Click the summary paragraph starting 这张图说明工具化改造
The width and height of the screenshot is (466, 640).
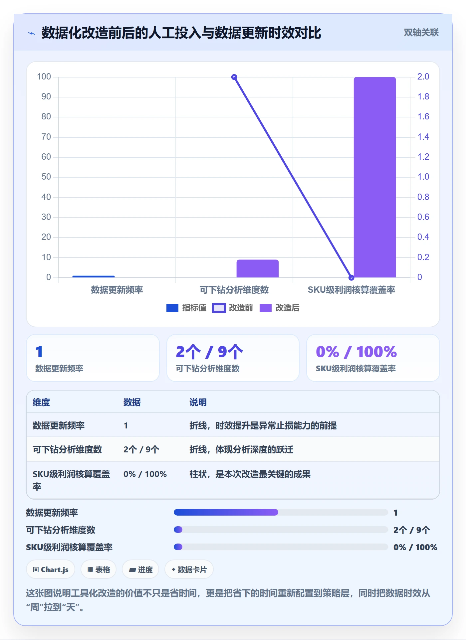(x=228, y=600)
